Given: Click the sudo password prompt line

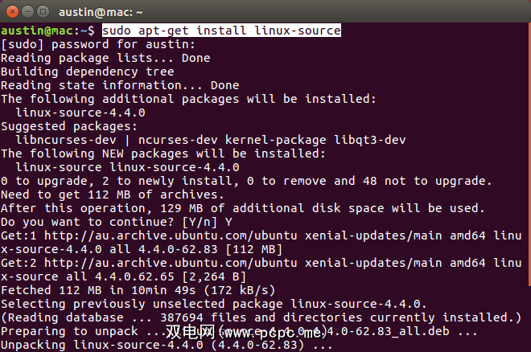Looking at the screenshot, I should click(105, 44).
